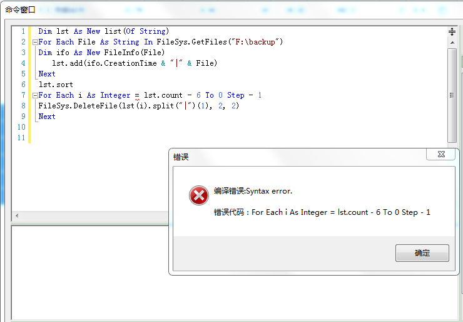Click 'lst.count' on line 7
This screenshot has width=463, height=322.
click(163, 95)
